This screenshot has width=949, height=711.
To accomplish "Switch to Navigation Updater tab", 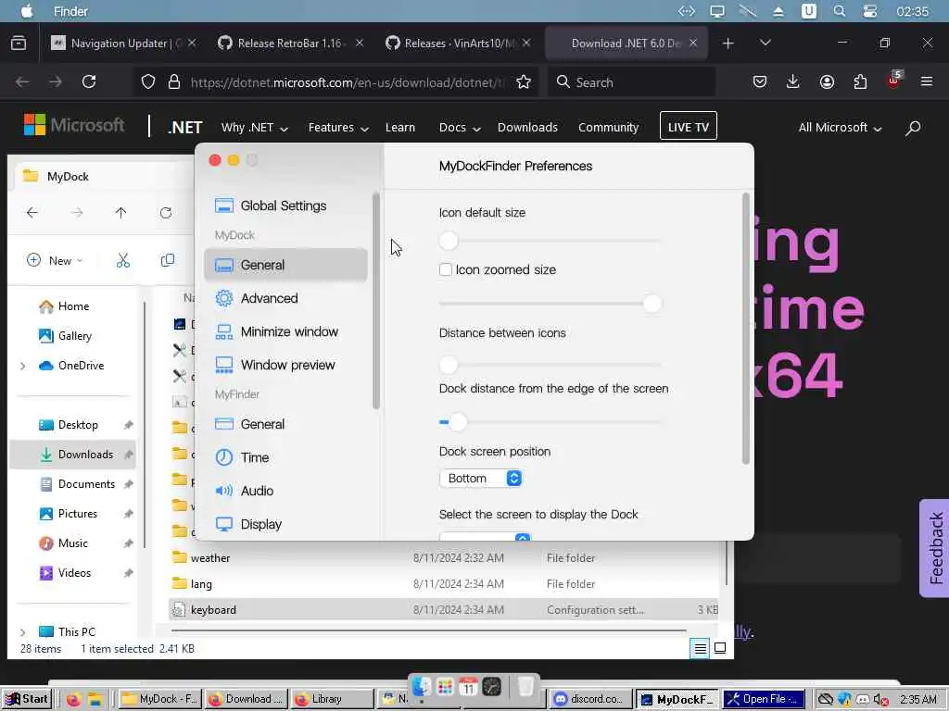I will (x=123, y=43).
